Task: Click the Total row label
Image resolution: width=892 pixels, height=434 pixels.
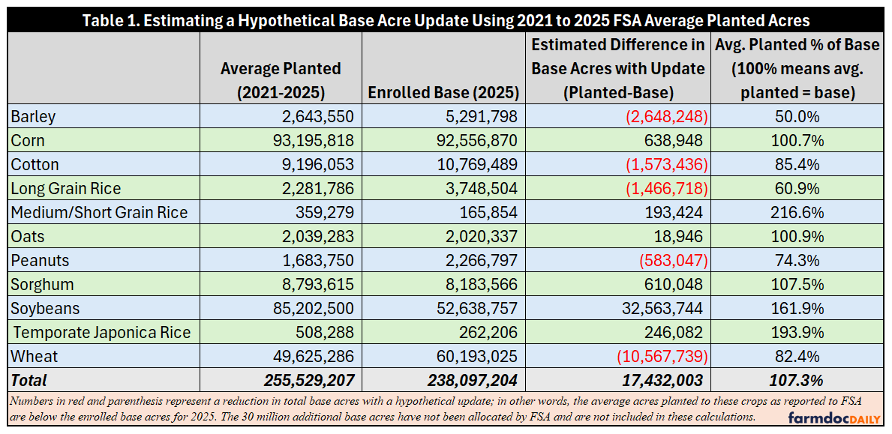Action: [29, 380]
